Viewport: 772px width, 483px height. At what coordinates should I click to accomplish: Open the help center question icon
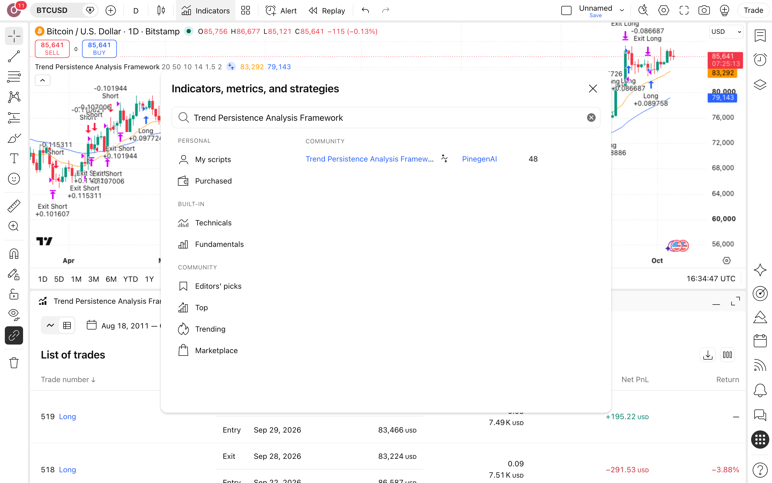coord(760,470)
